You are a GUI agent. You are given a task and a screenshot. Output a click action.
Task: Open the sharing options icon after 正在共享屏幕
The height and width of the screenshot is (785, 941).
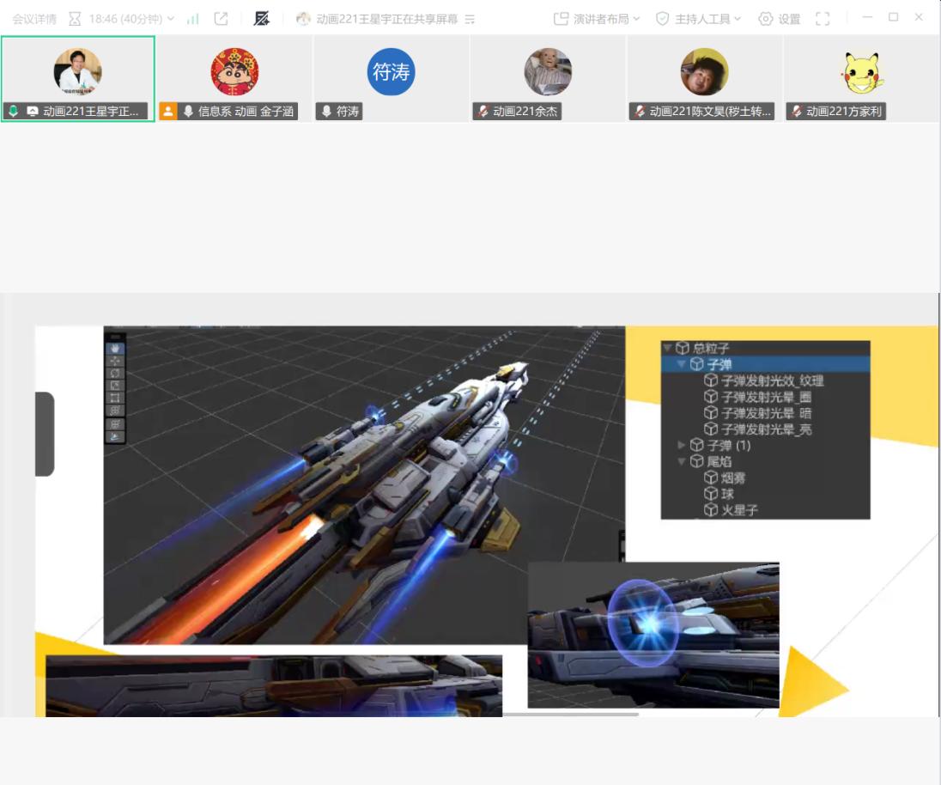(470, 19)
